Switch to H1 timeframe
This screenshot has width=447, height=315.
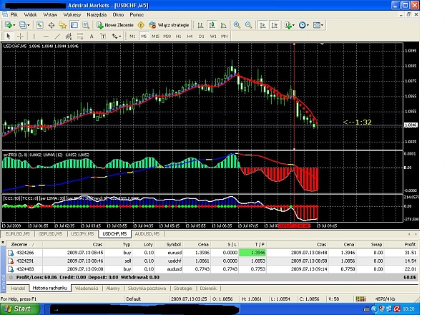(x=179, y=37)
